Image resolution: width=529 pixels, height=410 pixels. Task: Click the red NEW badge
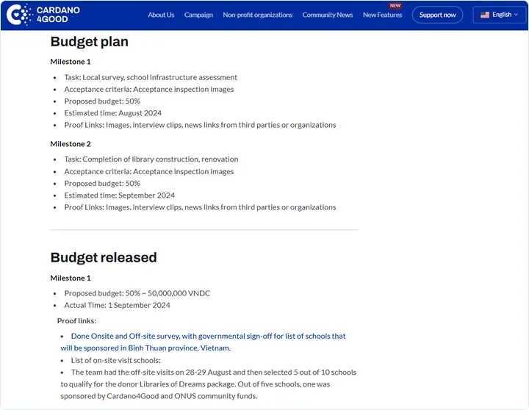pos(395,6)
